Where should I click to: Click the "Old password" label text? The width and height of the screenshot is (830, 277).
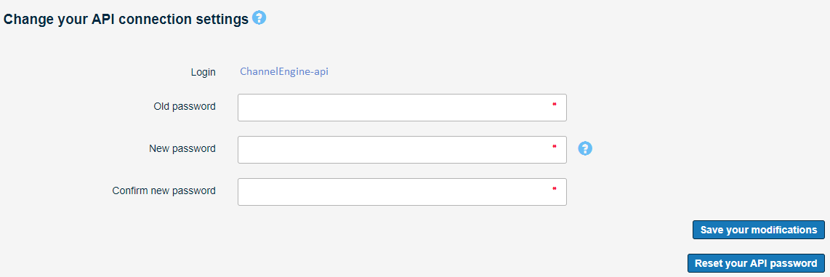point(185,106)
